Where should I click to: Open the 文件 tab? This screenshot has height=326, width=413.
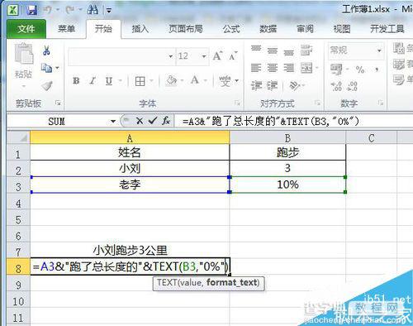click(x=26, y=29)
